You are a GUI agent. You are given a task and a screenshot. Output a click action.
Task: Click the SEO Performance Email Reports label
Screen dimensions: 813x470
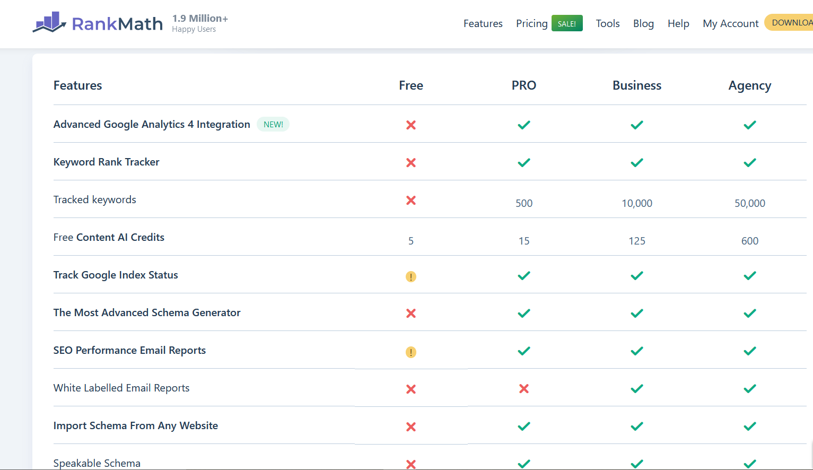click(129, 350)
